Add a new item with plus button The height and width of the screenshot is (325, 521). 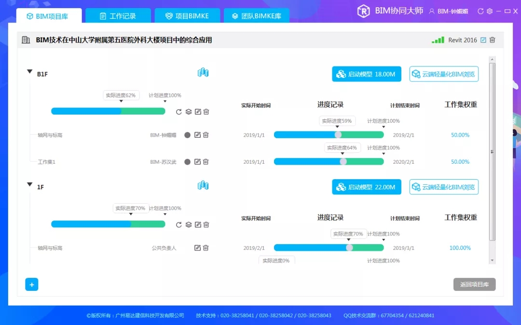point(31,285)
